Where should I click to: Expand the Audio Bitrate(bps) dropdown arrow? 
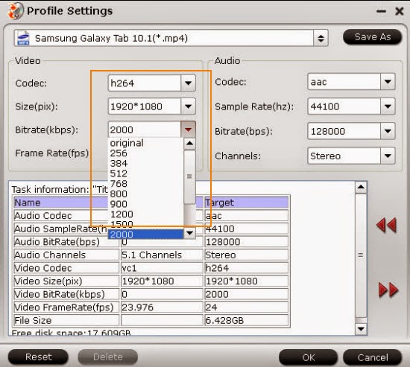coord(388,131)
